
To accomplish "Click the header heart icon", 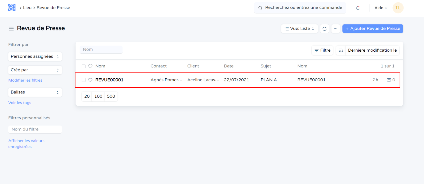I will 90,66.
